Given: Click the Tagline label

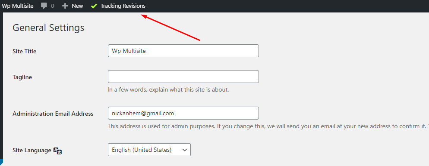Looking at the screenshot, I should click(22, 77).
